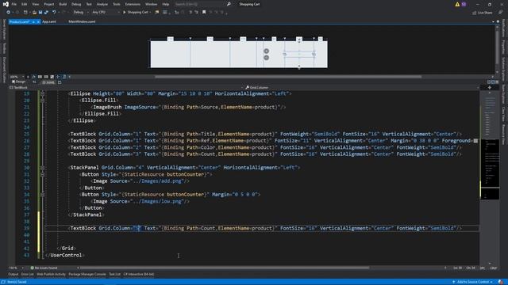Image resolution: width=508 pixels, height=285 pixels.
Task: Open the Build menu
Action: point(63,4)
